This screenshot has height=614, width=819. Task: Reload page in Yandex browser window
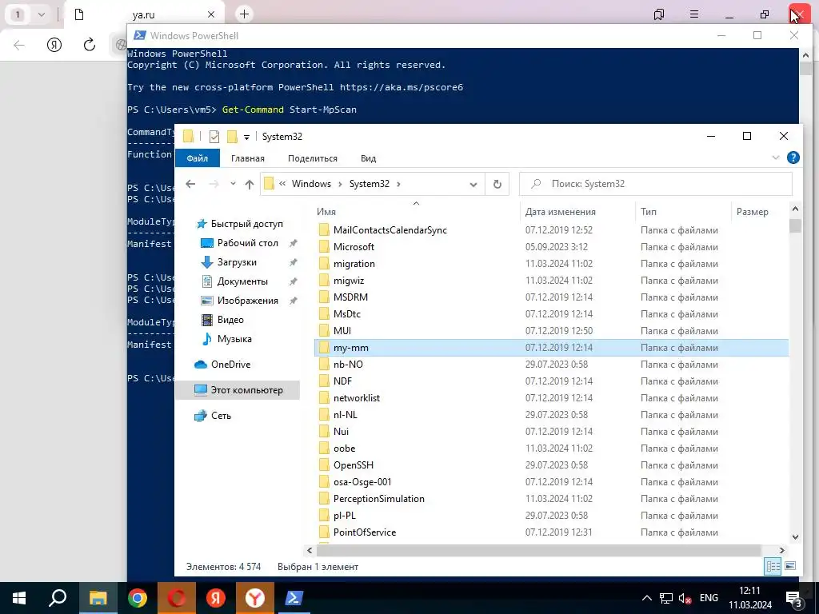90,45
